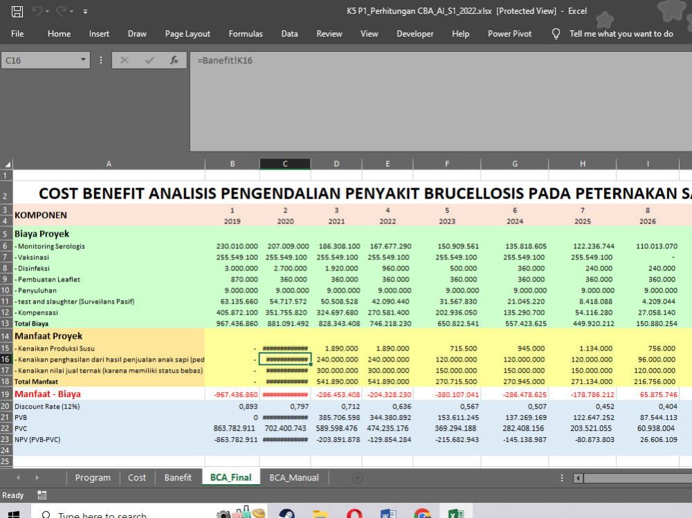Click the New sheet plus icon
The height and width of the screenshot is (518, 692).
357,478
